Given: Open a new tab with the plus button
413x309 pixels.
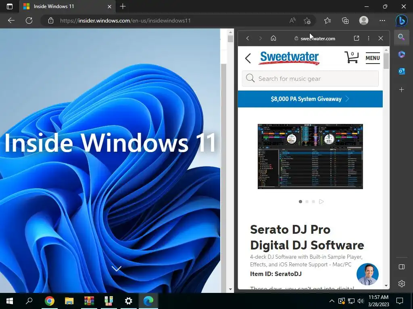Looking at the screenshot, I should point(123,6).
